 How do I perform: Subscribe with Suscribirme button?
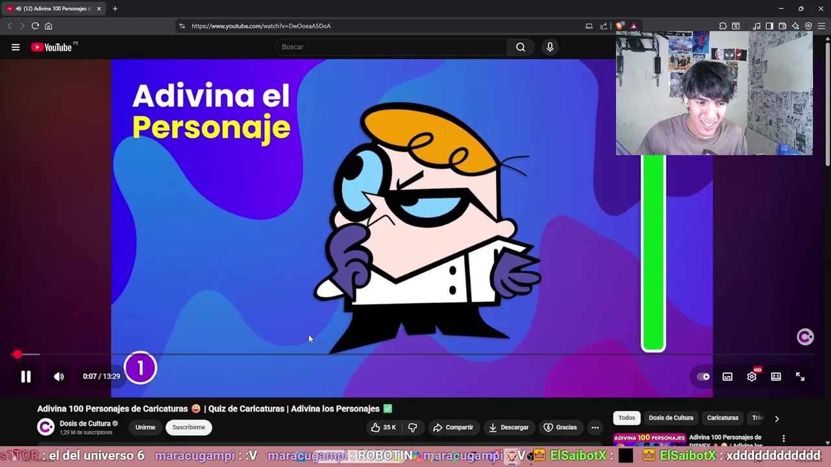pyautogui.click(x=188, y=427)
